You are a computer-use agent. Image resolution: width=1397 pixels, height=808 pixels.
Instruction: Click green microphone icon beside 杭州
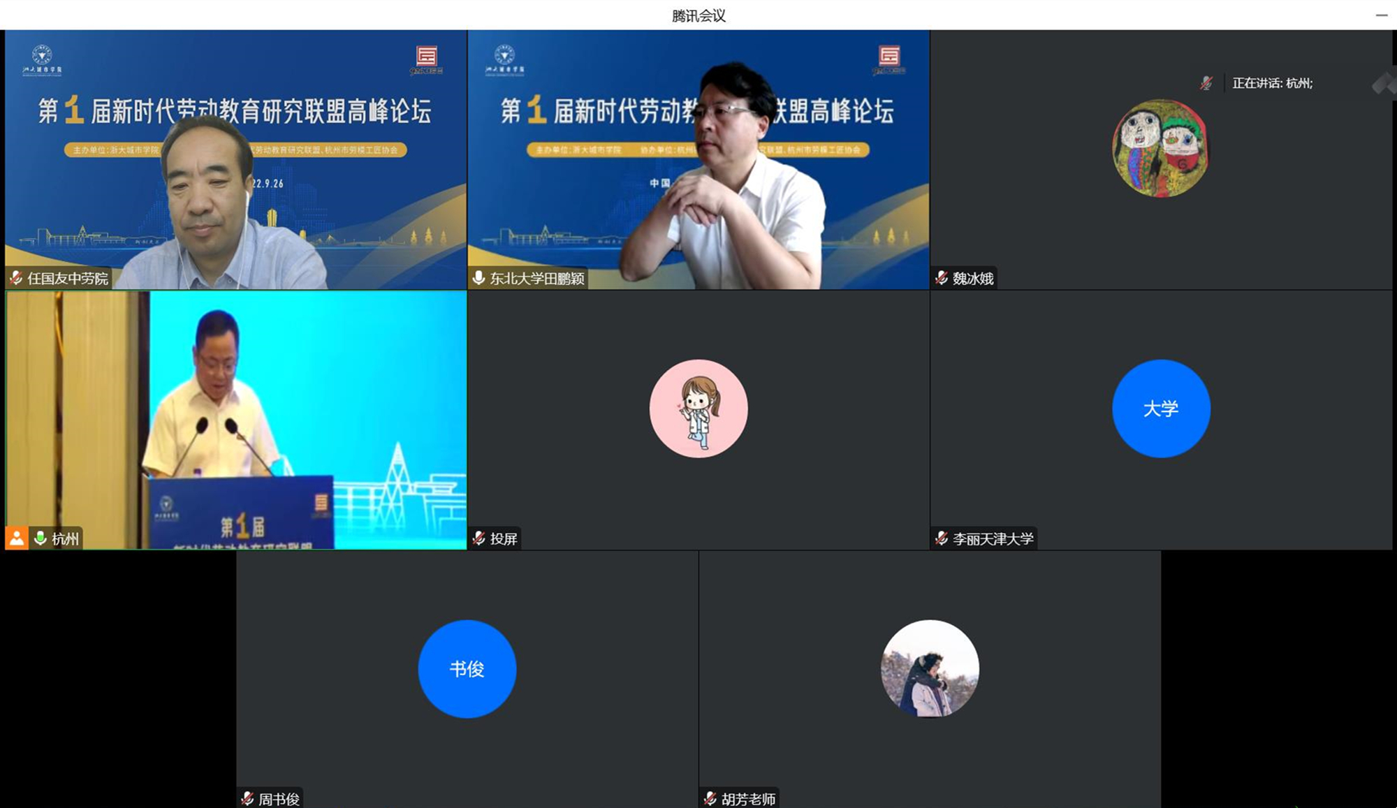[41, 538]
